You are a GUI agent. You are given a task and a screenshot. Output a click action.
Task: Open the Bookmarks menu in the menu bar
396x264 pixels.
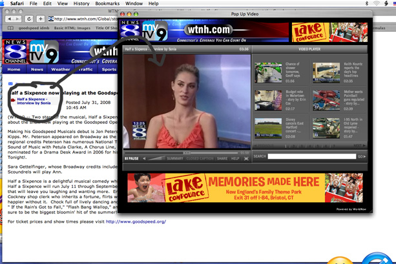point(107,4)
